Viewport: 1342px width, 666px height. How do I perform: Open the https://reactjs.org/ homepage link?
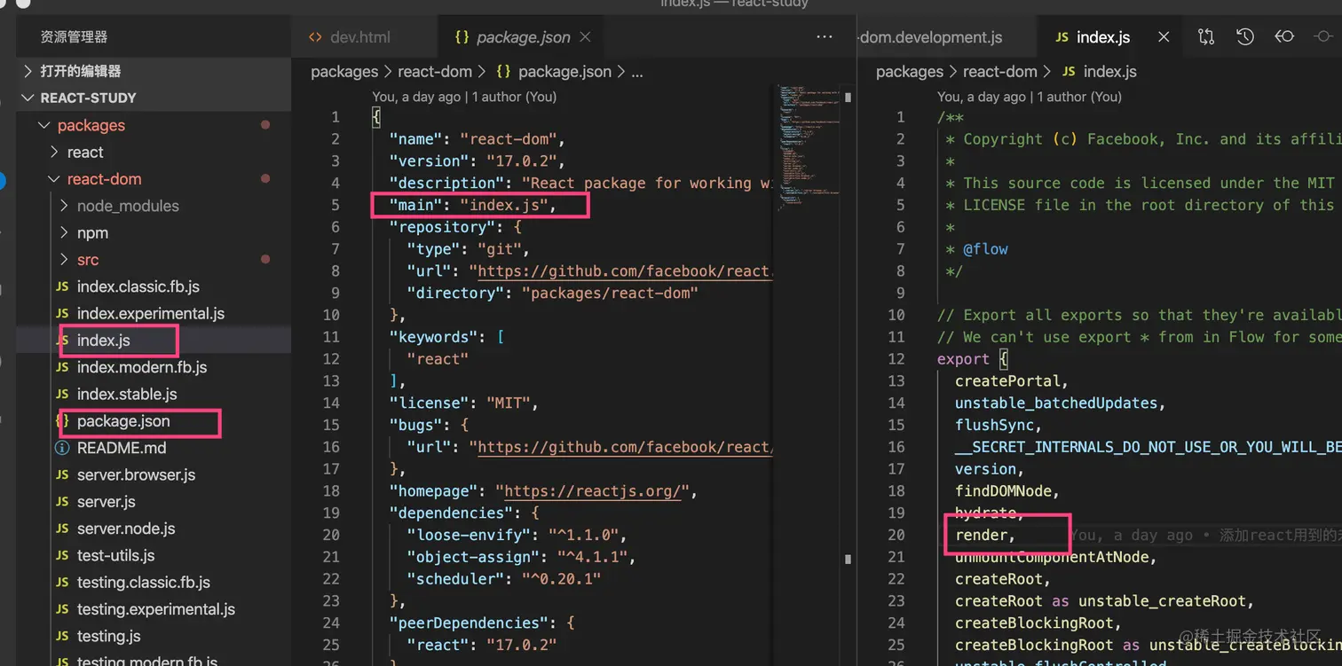click(594, 491)
